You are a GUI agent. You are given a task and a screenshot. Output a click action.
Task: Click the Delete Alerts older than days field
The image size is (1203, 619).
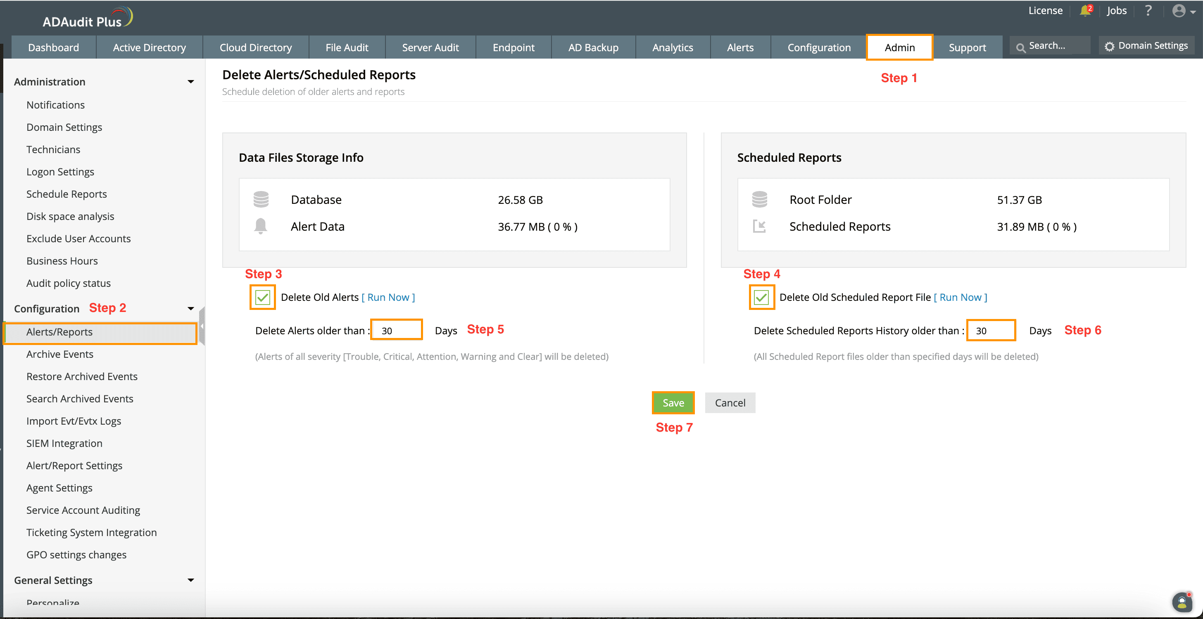coord(397,330)
